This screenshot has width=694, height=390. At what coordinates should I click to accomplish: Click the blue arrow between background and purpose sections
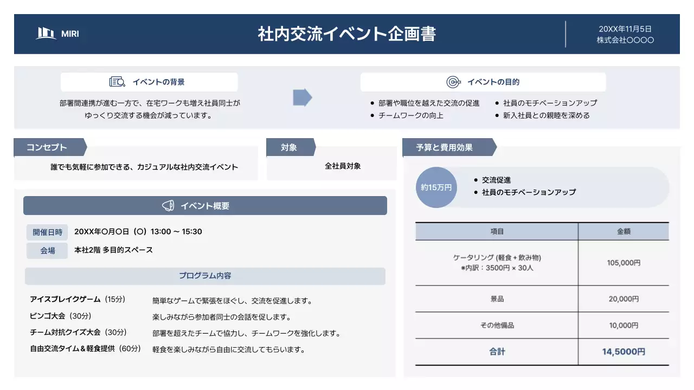[x=301, y=98]
